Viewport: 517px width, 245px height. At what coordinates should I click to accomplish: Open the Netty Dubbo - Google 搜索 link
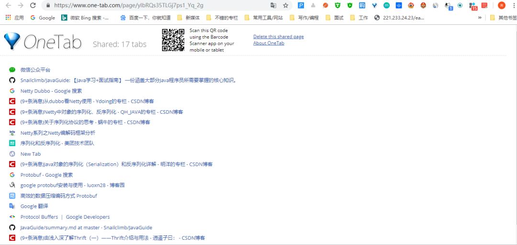tap(51, 91)
